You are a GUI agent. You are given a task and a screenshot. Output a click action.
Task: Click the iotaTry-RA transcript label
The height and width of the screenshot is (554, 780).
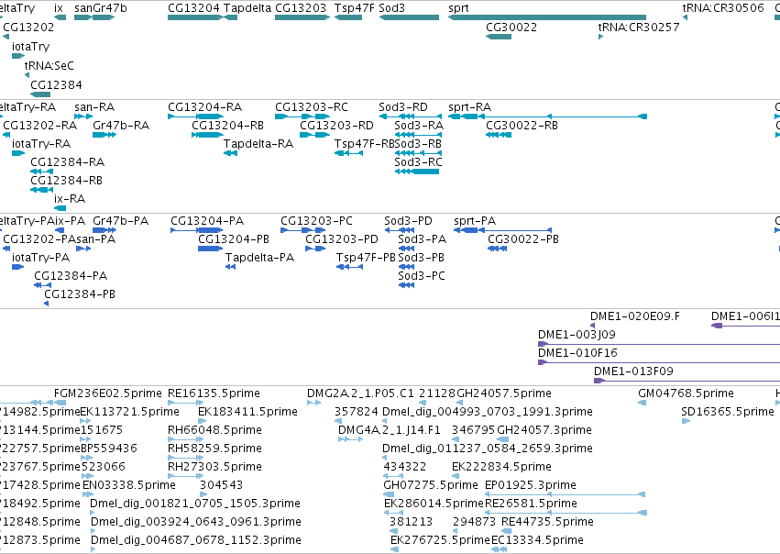41,144
